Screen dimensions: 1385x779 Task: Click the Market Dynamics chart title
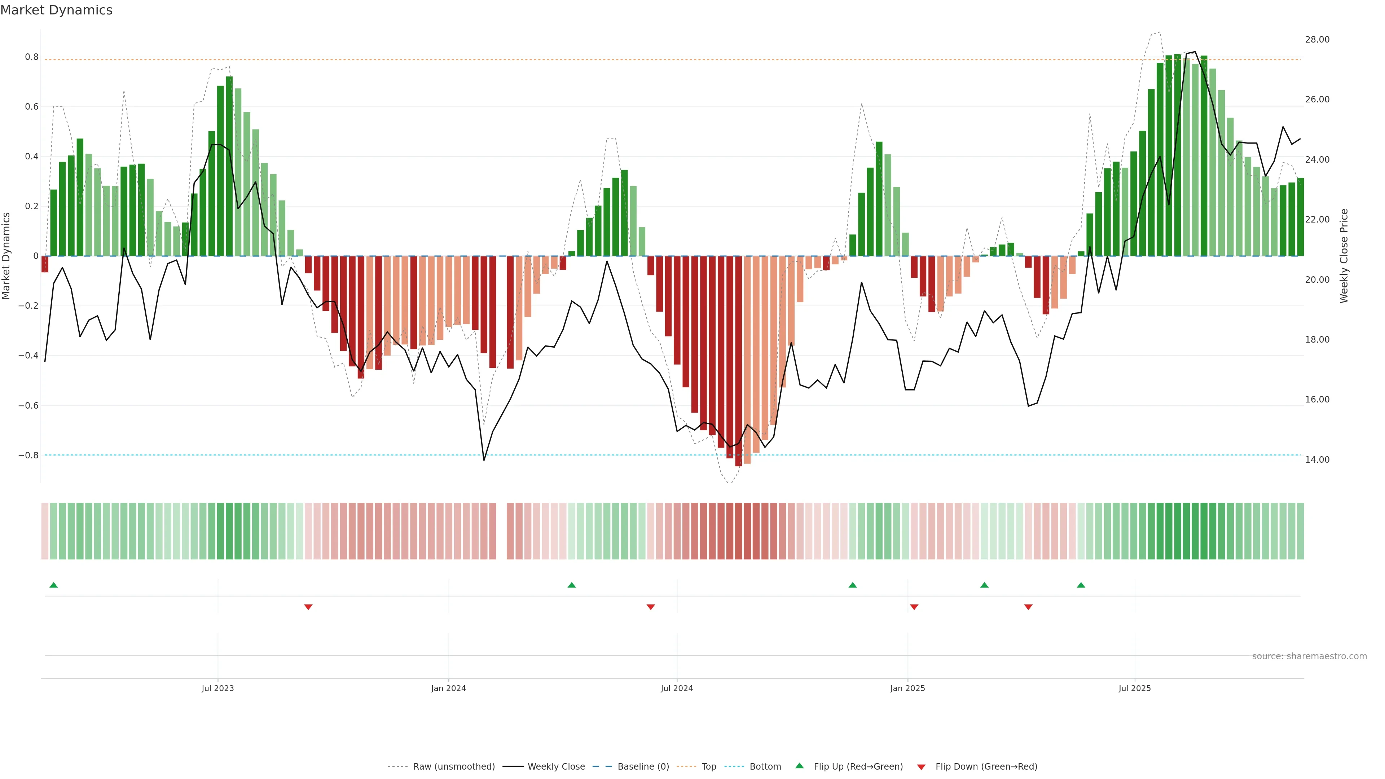pos(57,10)
